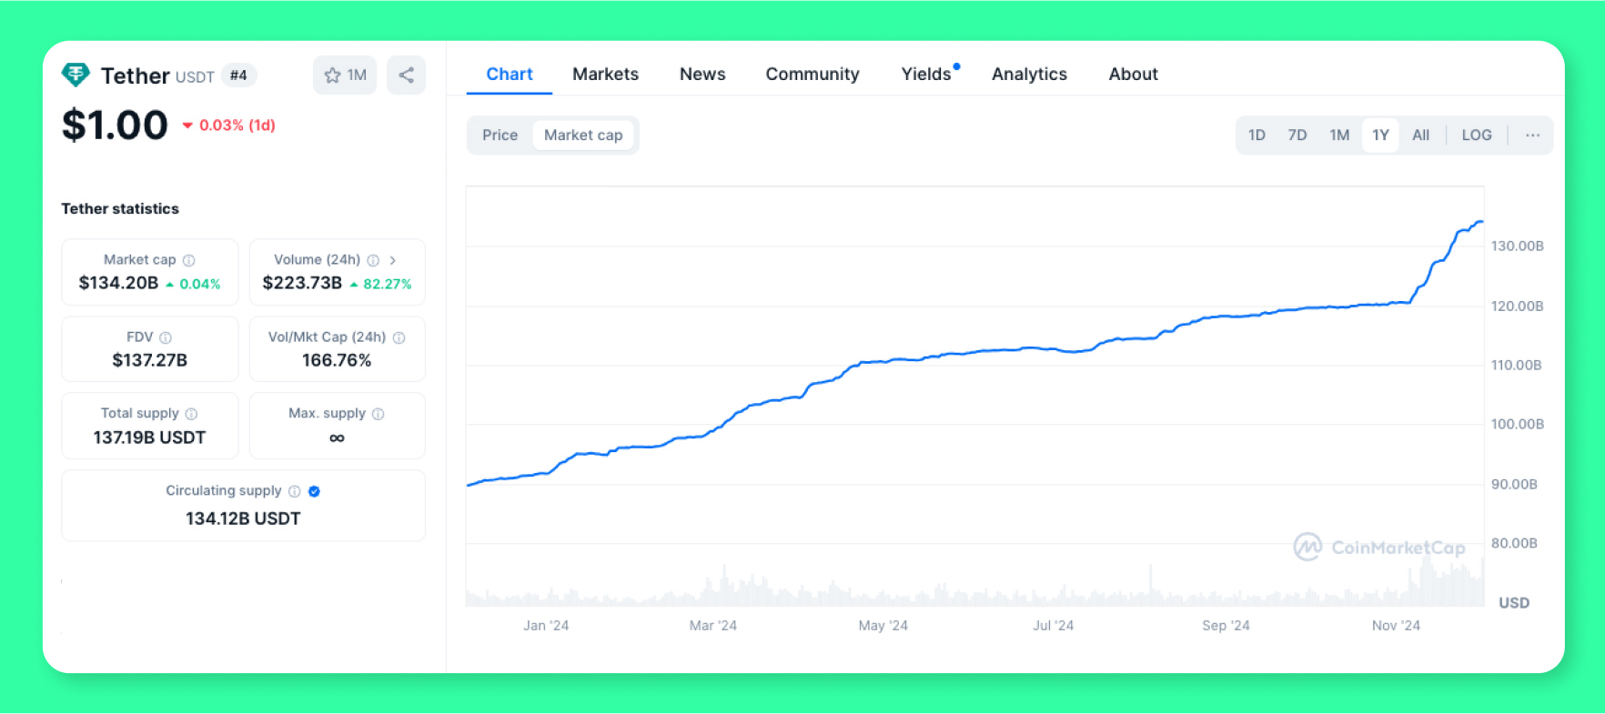The height and width of the screenshot is (714, 1605).
Task: Click the 0.03% (1d) price change
Action: pyautogui.click(x=229, y=126)
